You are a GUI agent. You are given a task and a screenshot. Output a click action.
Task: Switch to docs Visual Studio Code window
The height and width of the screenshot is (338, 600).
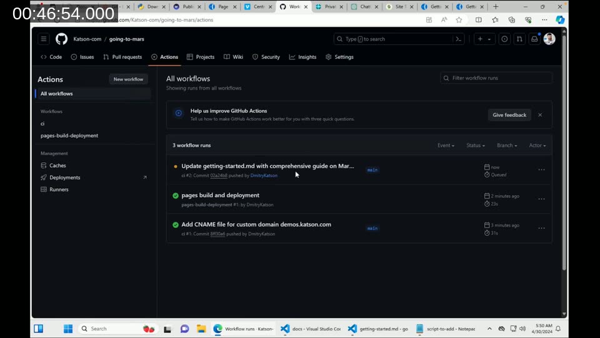tap(311, 329)
